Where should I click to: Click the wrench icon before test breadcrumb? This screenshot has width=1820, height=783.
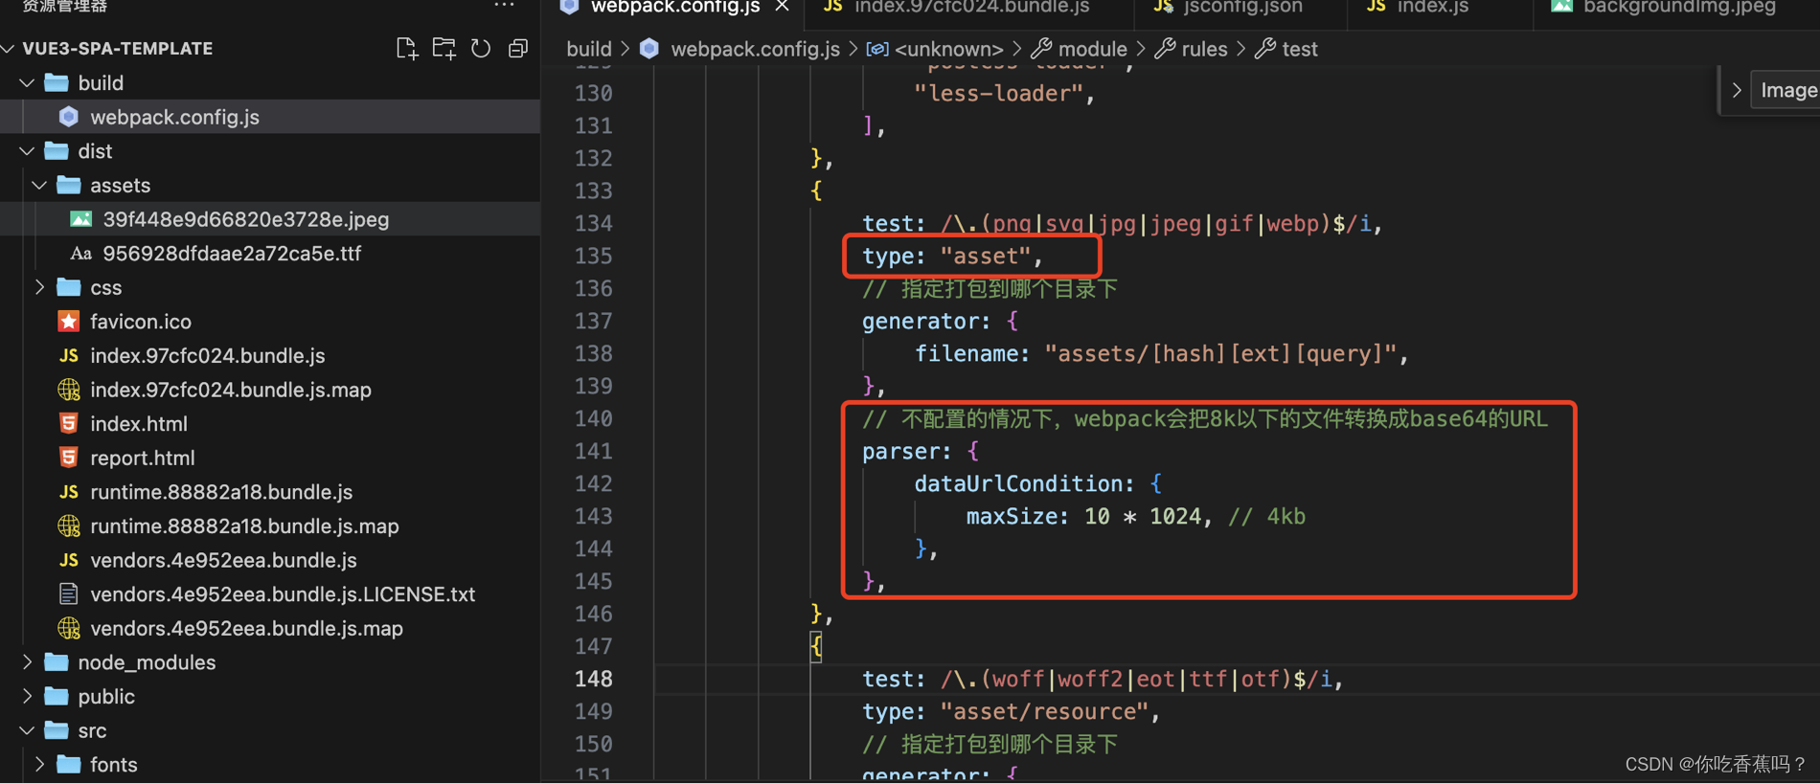(x=1265, y=49)
